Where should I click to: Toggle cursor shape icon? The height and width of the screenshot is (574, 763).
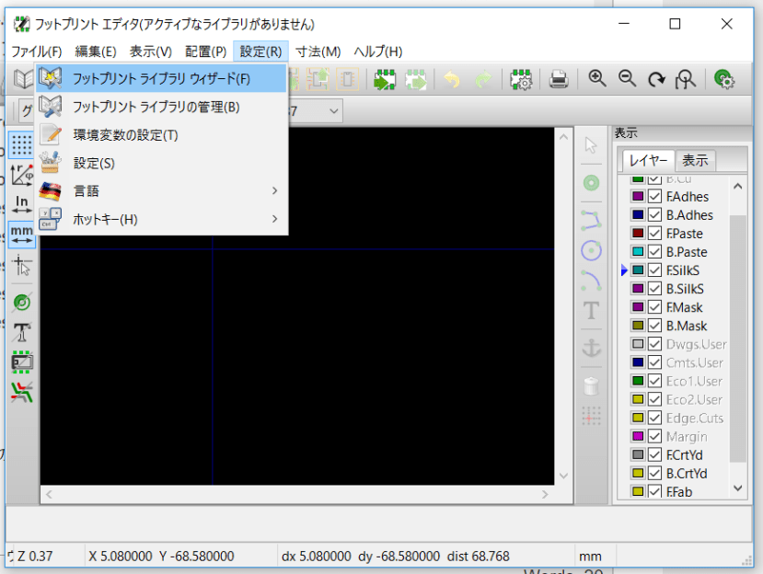(21, 265)
